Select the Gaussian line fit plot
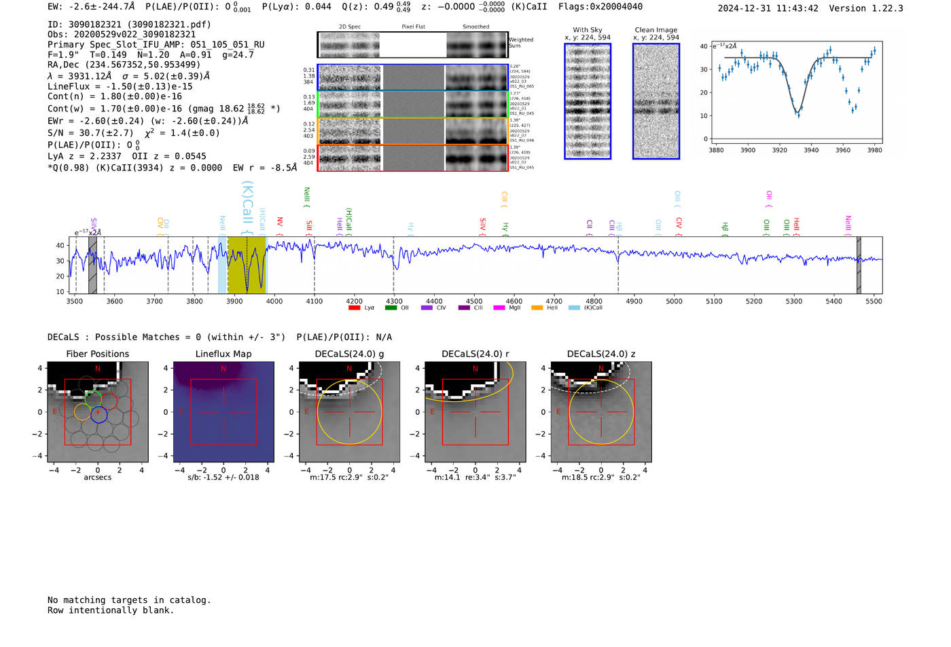951x647 pixels. click(797, 92)
